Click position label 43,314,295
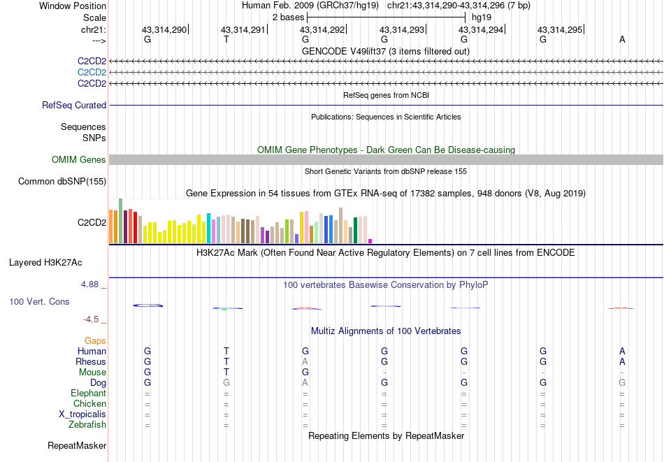The image size is (664, 462). click(560, 29)
